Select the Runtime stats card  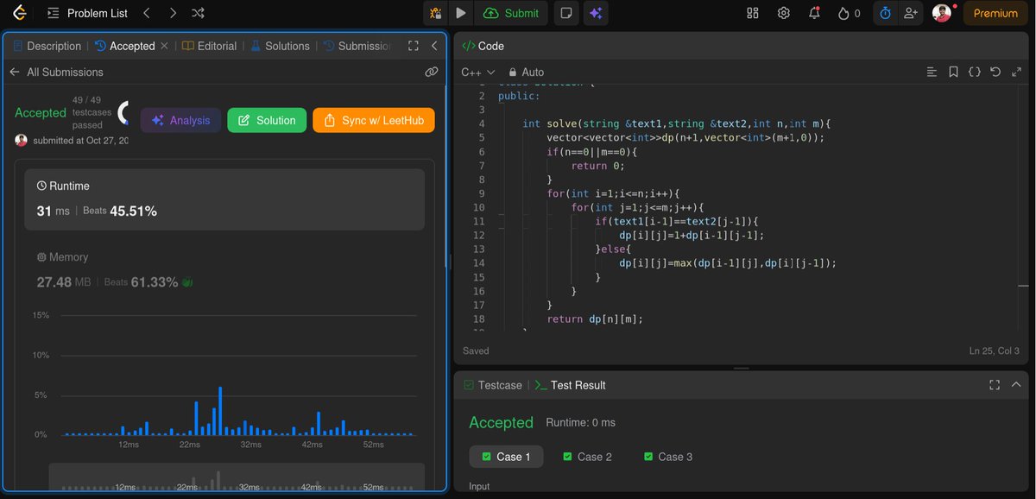224,199
